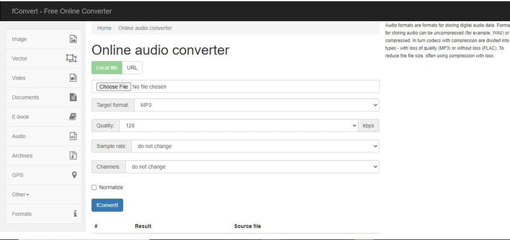
Task: Switch to the URL tab
Action: pos(132,68)
